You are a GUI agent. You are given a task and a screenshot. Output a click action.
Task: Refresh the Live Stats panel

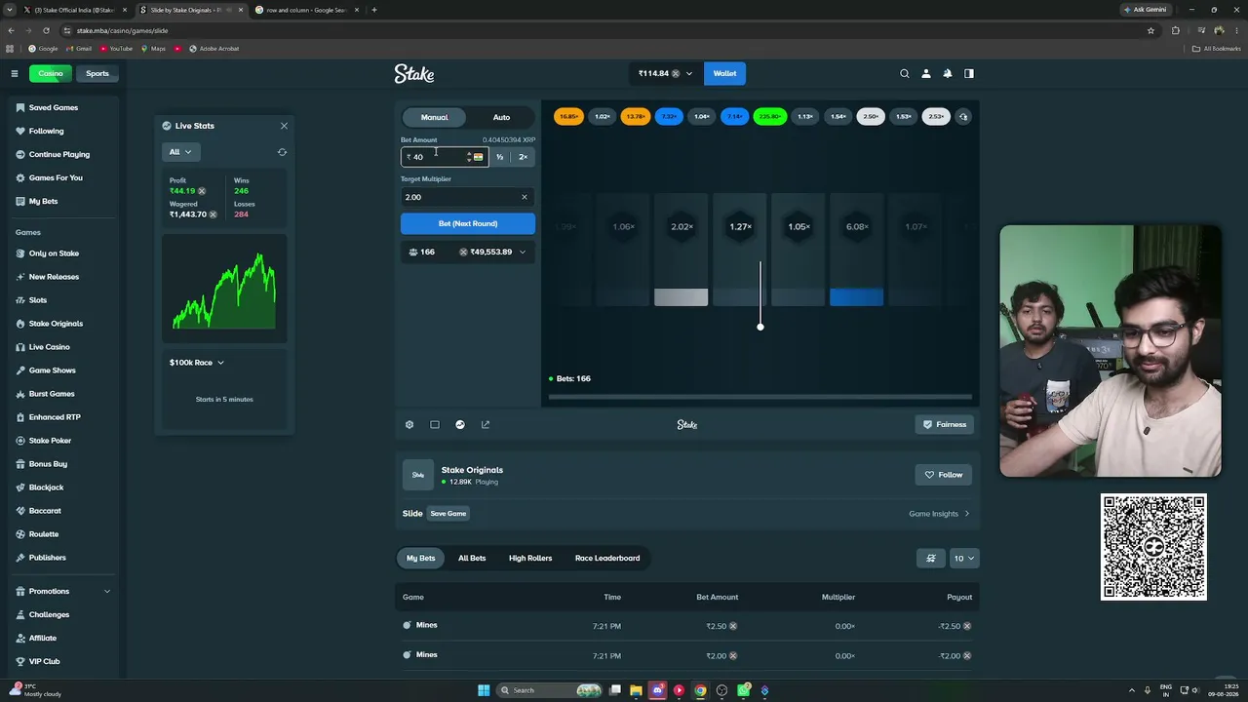(282, 152)
